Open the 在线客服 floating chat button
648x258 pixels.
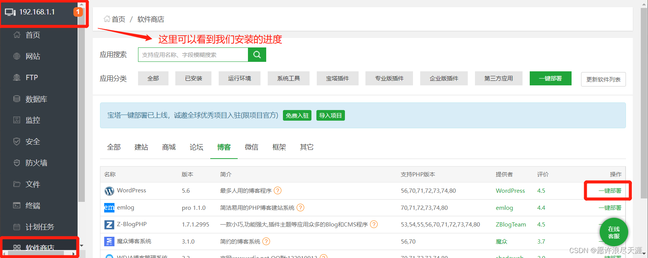tap(614, 232)
